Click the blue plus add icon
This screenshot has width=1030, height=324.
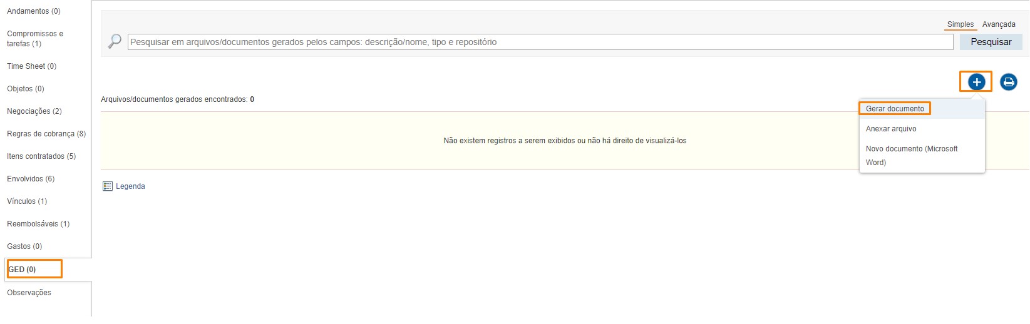tap(976, 82)
